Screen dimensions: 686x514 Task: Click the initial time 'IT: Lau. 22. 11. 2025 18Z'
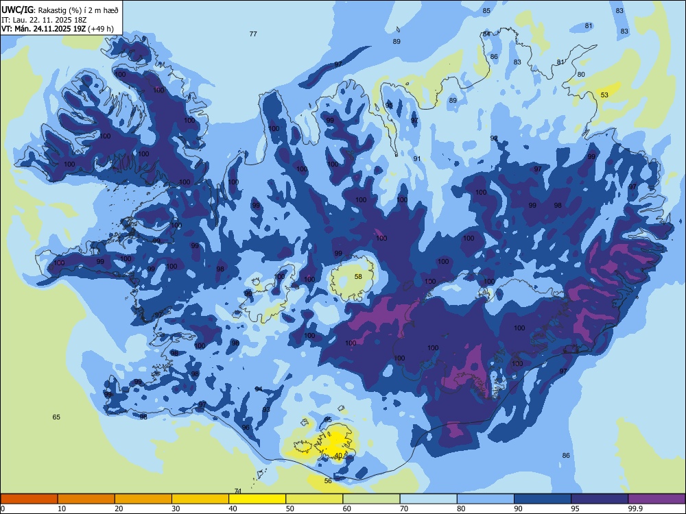coord(44,20)
